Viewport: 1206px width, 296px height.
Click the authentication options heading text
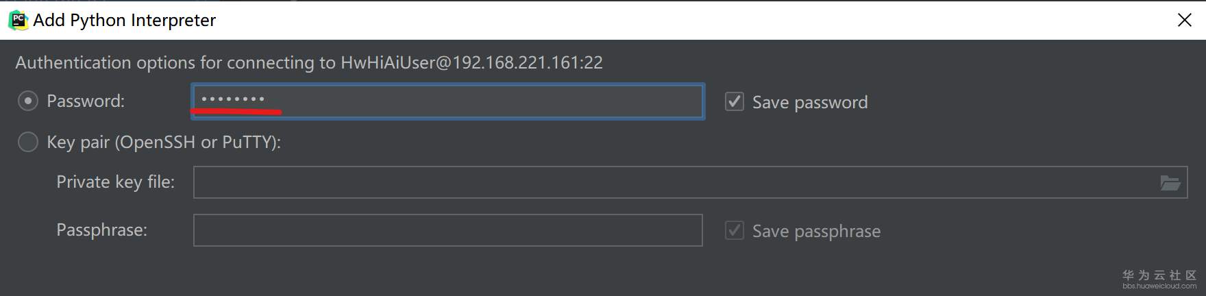coord(309,62)
